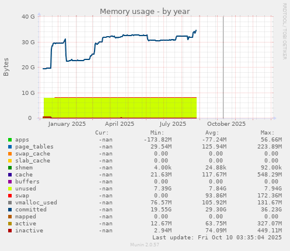Click the 'cache' legend label
290x251 pixels.
(x=24, y=175)
